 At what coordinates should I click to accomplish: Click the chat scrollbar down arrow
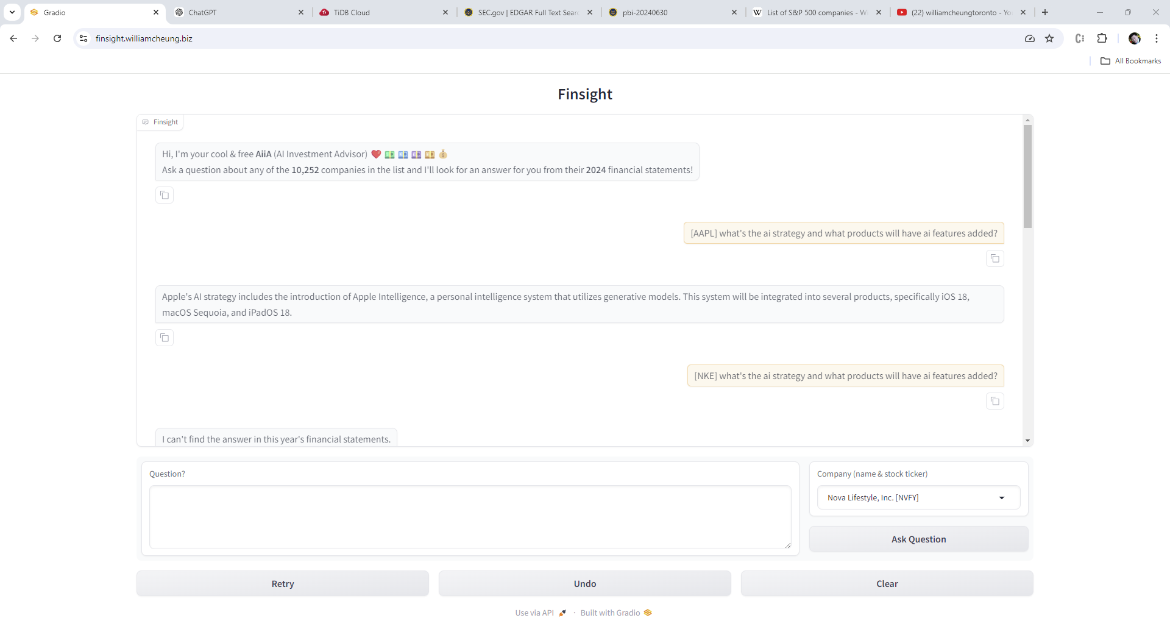[1027, 441]
